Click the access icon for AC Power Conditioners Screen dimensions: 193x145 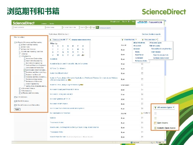pos(142,68)
